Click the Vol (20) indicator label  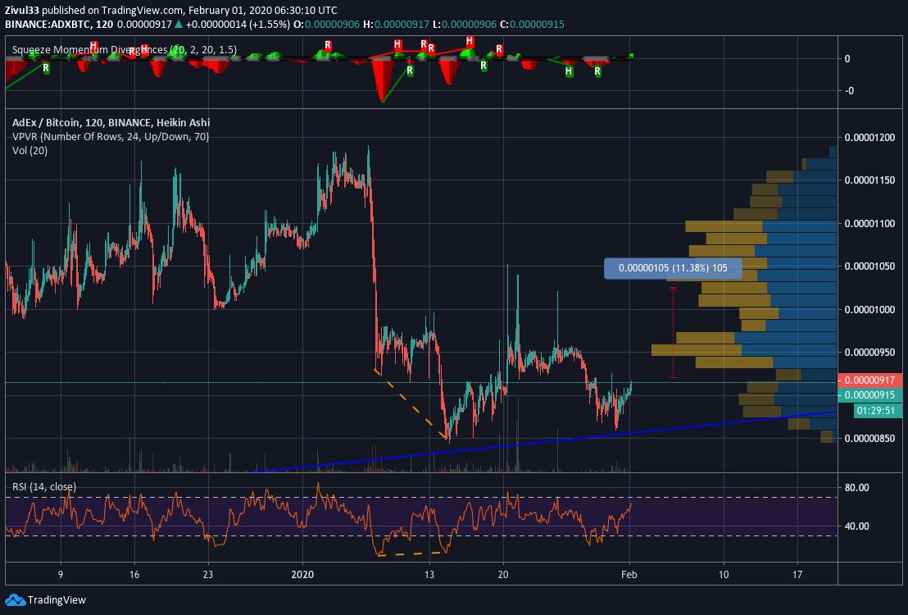pyautogui.click(x=30, y=151)
